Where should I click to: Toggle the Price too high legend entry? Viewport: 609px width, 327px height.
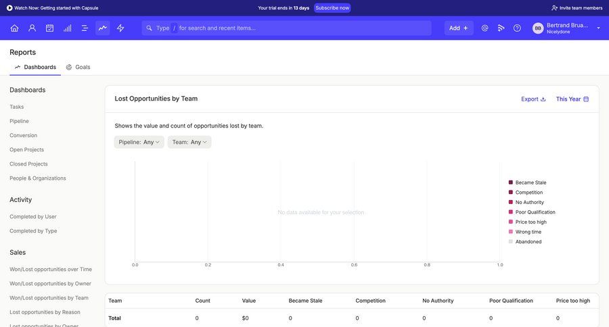click(530, 222)
